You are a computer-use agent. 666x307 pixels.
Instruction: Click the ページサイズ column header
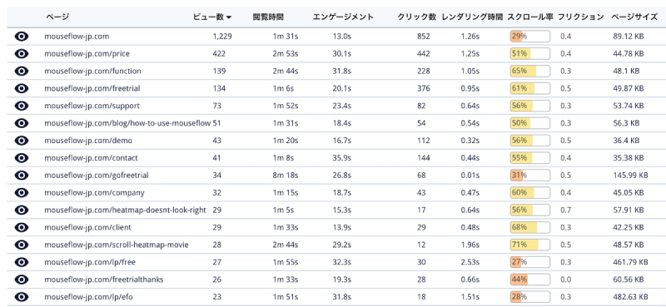(x=634, y=17)
